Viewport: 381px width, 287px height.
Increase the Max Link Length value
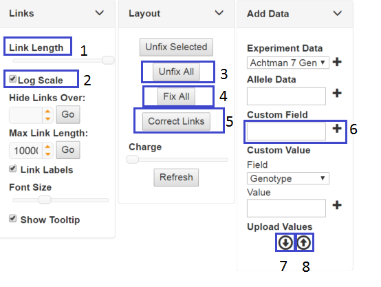tap(47, 147)
